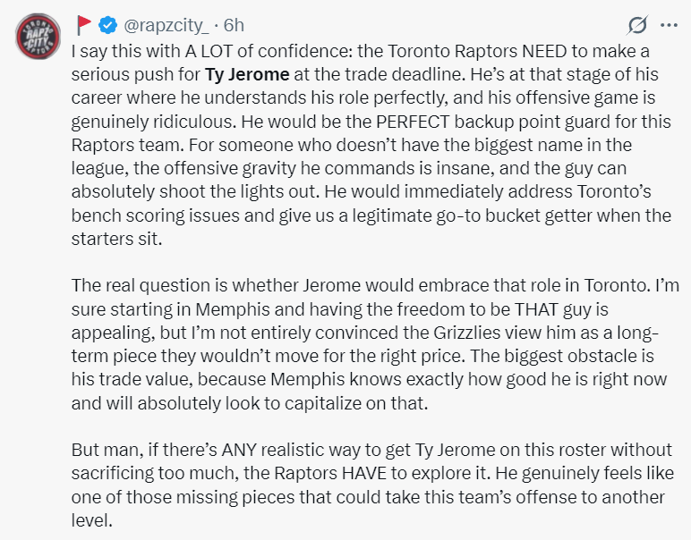691x540 pixels.
Task: Click the word PERFECT in the post
Action: (413, 122)
